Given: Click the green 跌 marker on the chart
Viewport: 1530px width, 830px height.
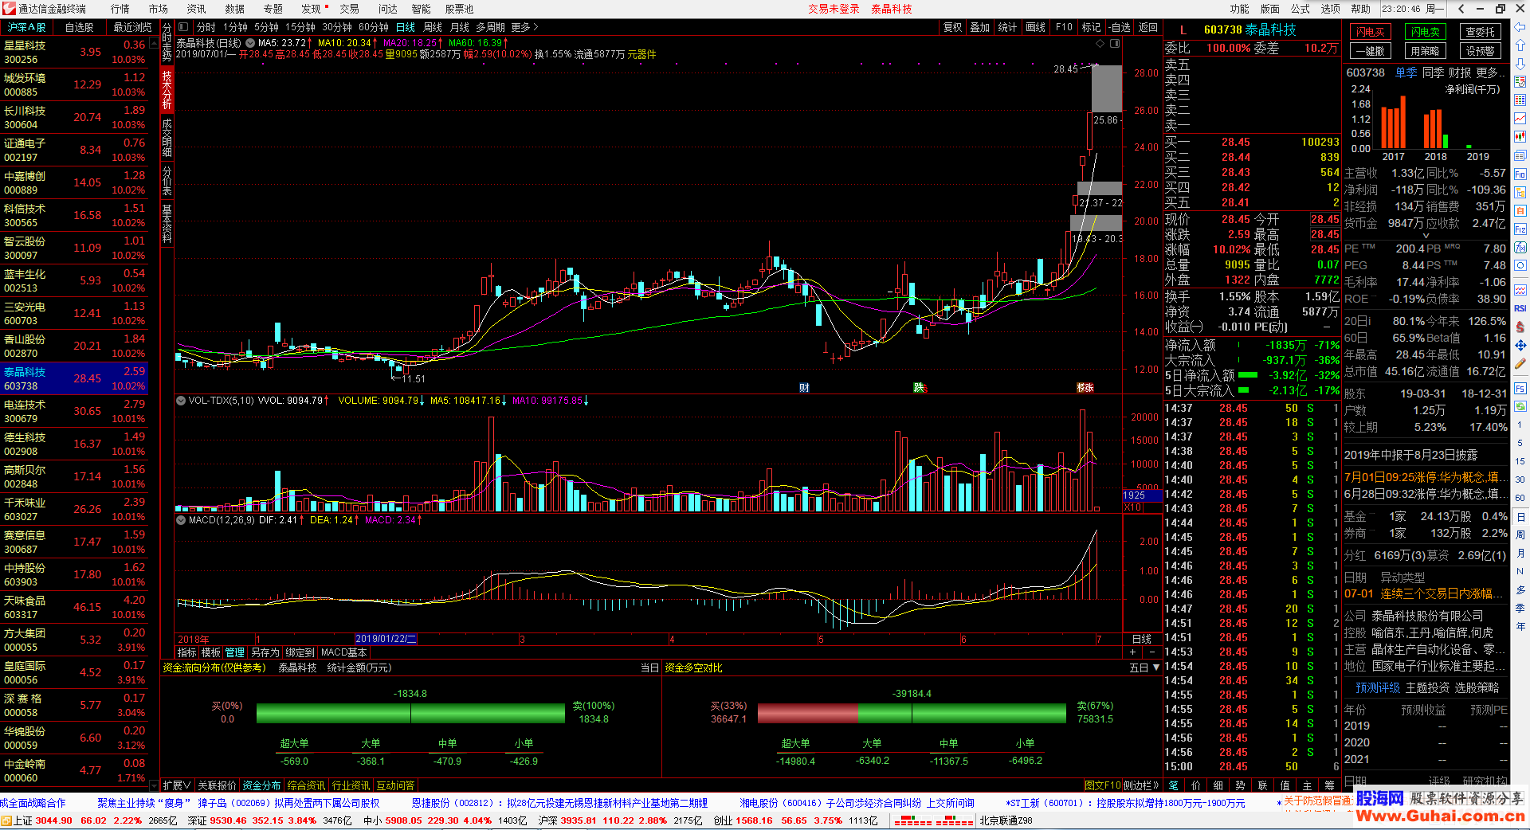Looking at the screenshot, I should tap(919, 388).
